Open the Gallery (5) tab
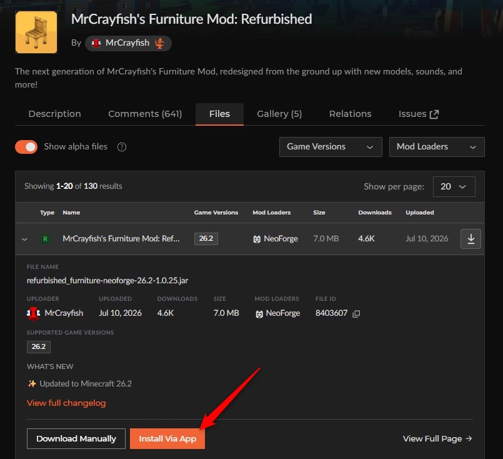The image size is (503, 459). coord(279,114)
